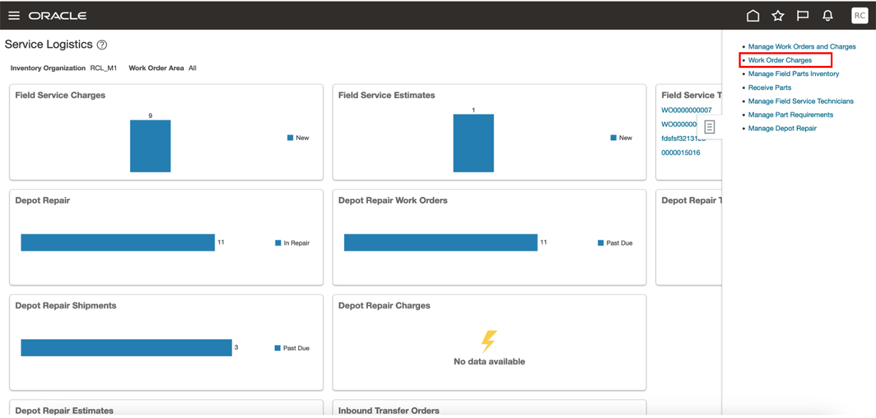This screenshot has width=876, height=418.
Task: Go to the Home icon
Action: coord(753,15)
